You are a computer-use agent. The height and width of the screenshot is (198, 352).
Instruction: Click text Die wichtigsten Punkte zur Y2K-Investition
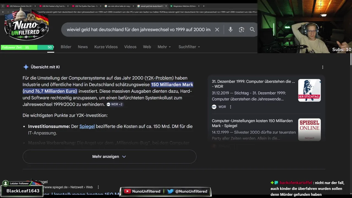coord(65,115)
